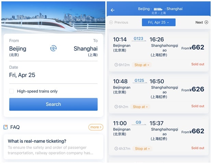Expand Stop at for train G125
The image size is (212, 164).
pos(140,107)
